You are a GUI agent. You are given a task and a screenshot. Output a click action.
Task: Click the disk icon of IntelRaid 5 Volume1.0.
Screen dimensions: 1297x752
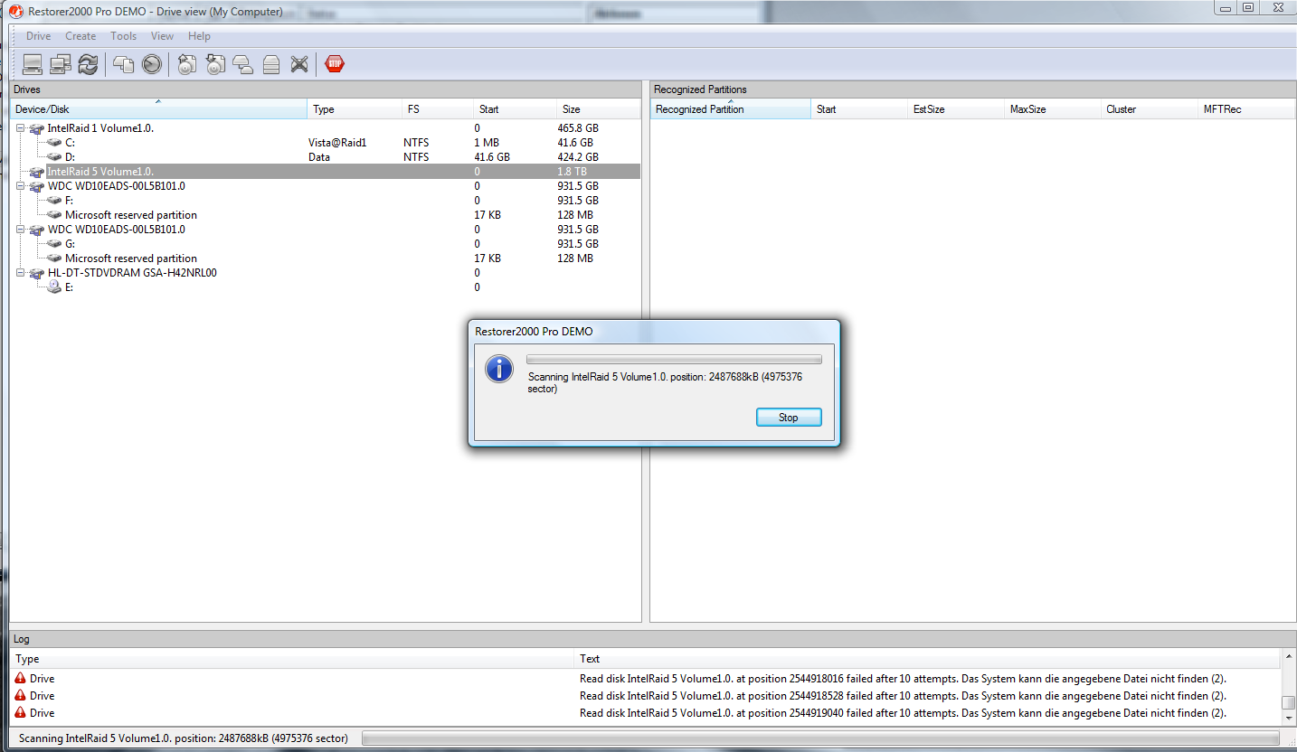37,172
